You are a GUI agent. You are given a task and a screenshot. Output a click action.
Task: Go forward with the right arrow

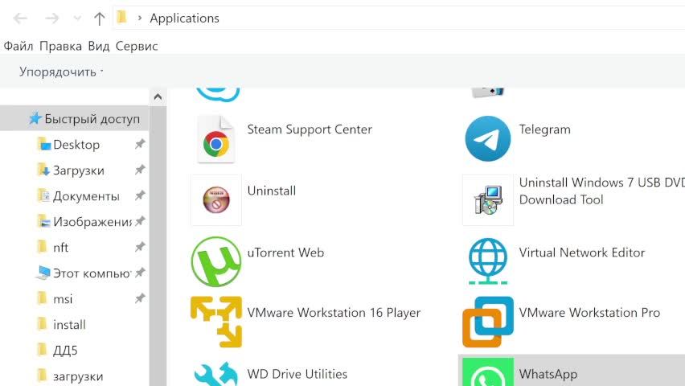[x=52, y=18]
